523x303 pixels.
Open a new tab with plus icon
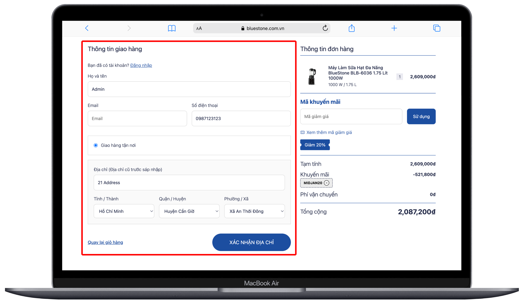394,28
